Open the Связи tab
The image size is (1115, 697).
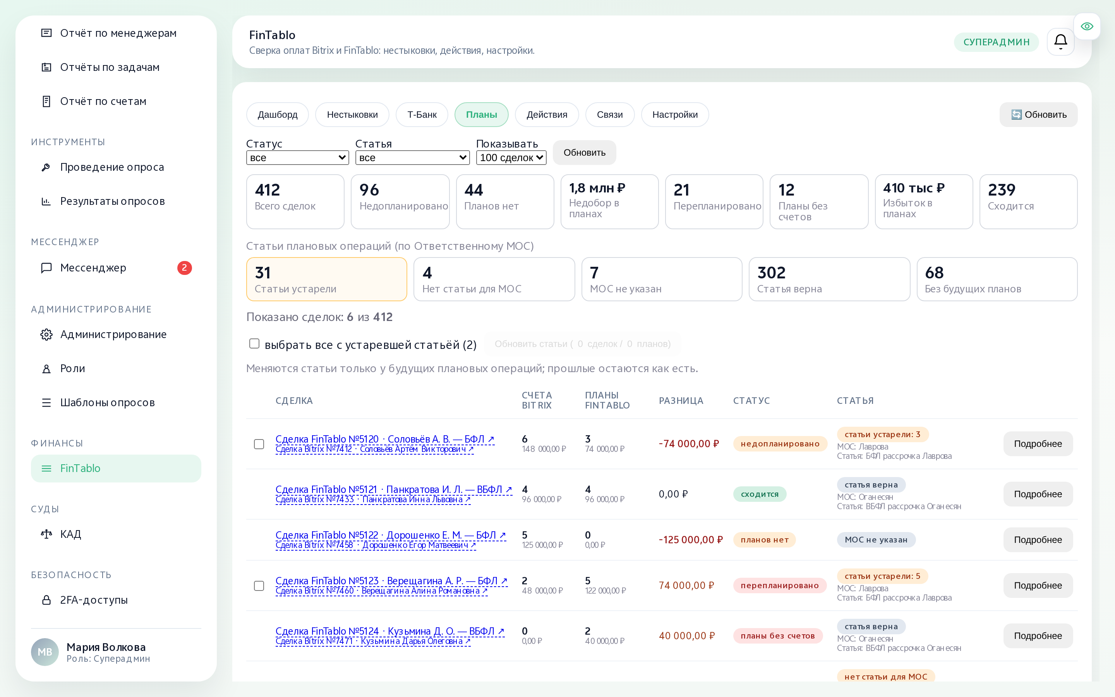609,114
